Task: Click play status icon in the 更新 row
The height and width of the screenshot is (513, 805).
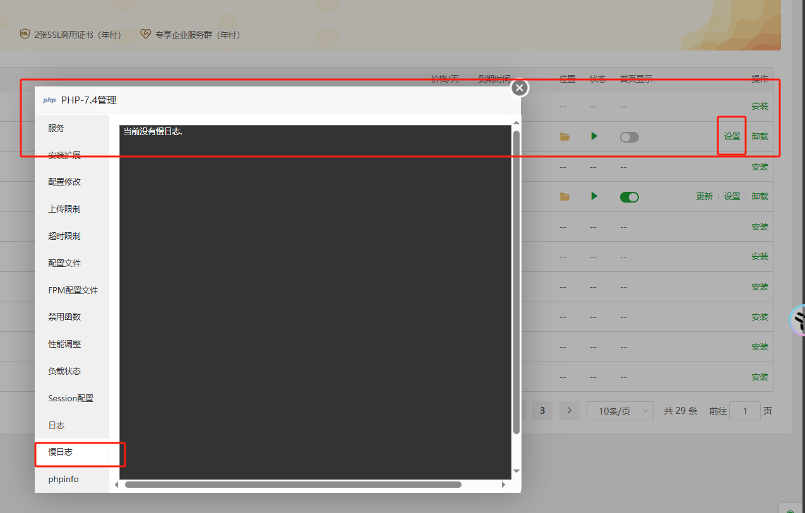Action: click(594, 196)
